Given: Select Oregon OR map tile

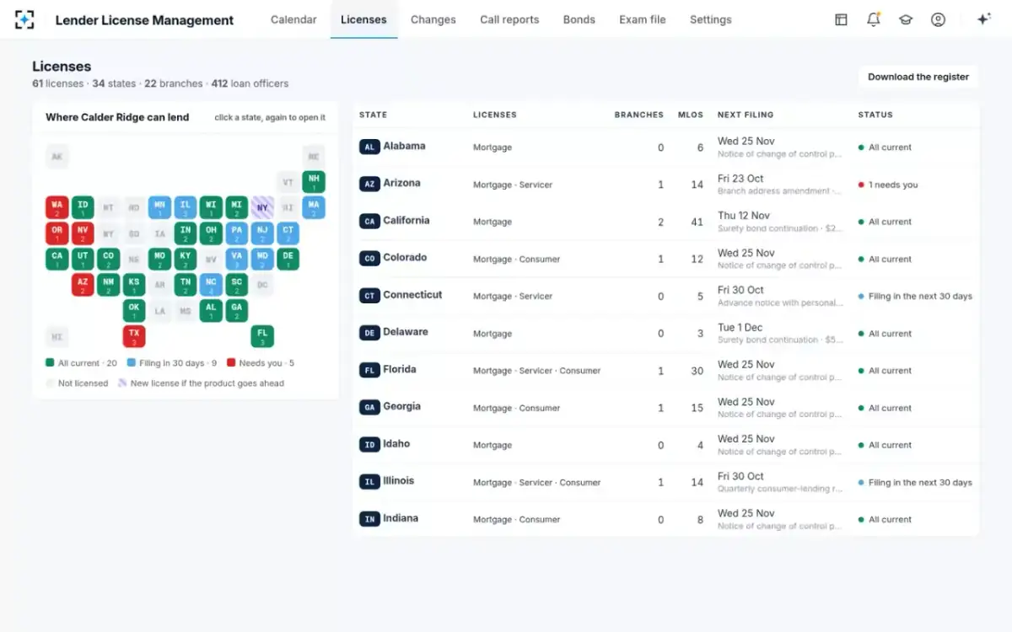Looking at the screenshot, I should tap(57, 233).
